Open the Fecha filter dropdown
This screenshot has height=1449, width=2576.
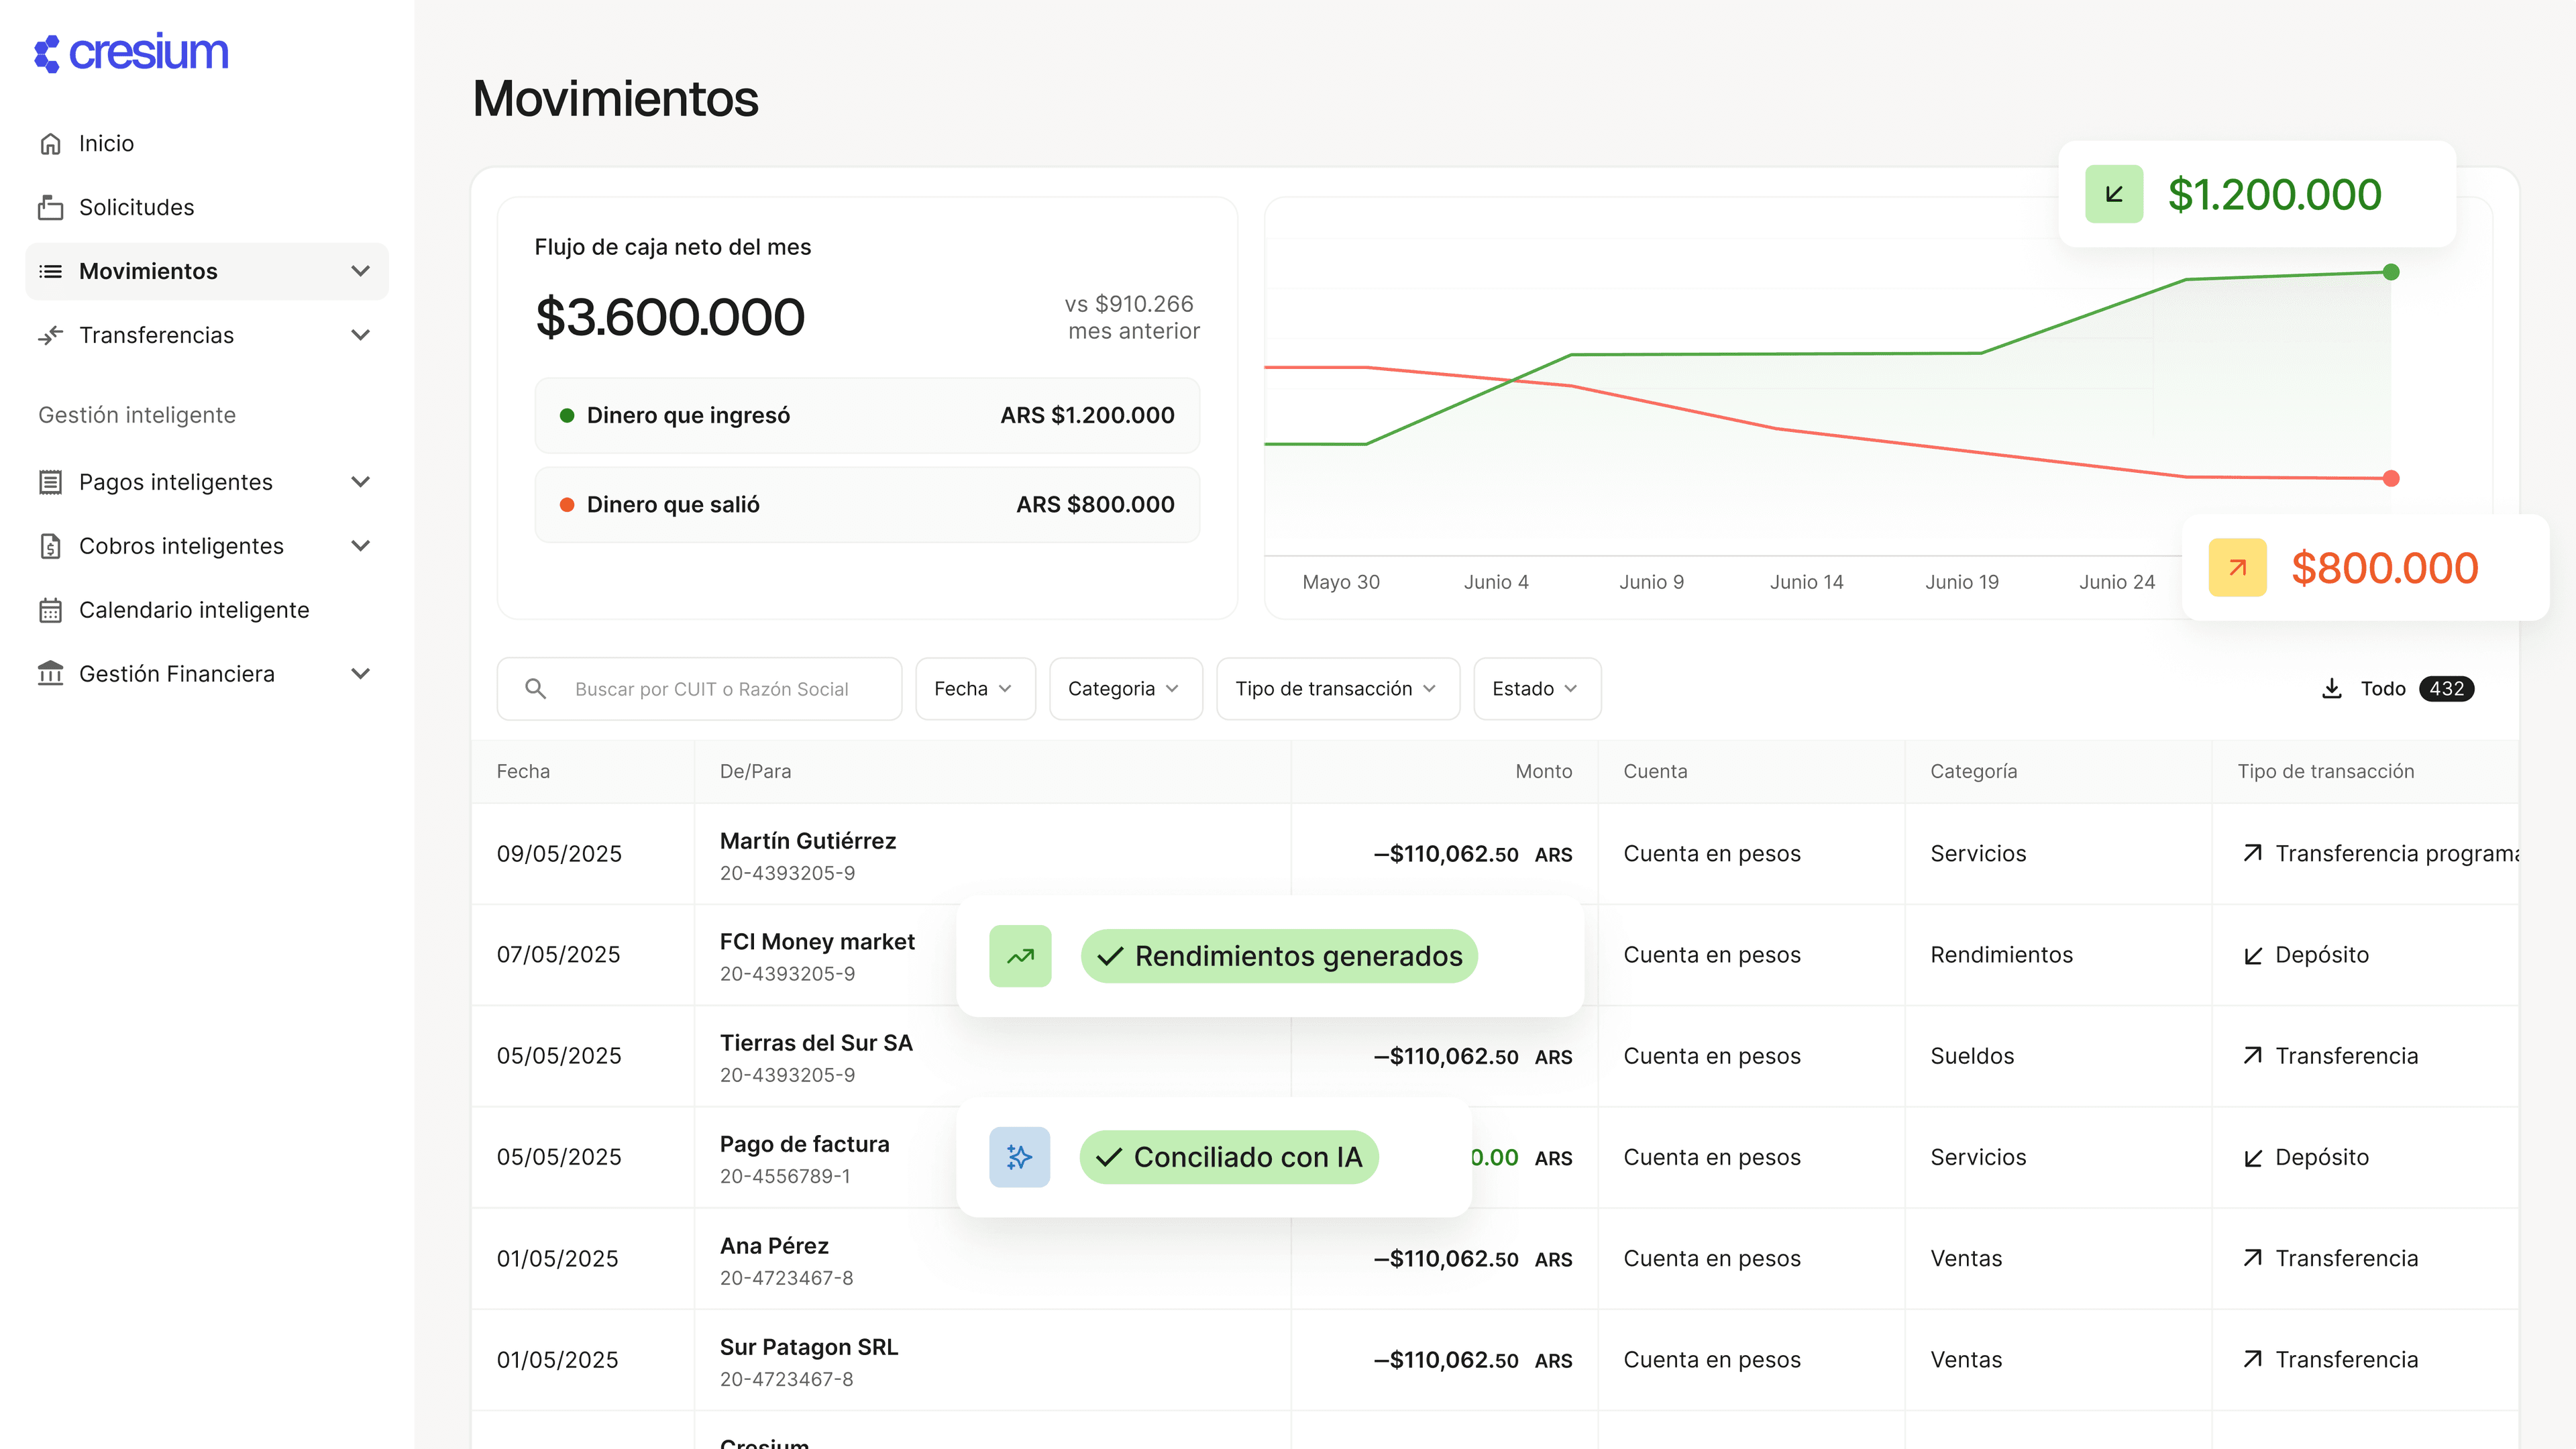point(974,688)
